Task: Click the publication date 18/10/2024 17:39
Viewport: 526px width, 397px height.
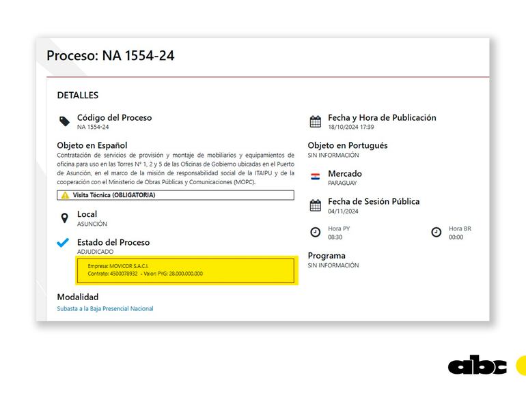Action: tap(350, 127)
